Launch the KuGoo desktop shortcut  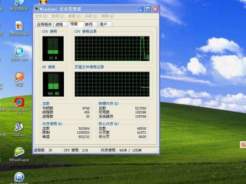[x=19, y=52]
